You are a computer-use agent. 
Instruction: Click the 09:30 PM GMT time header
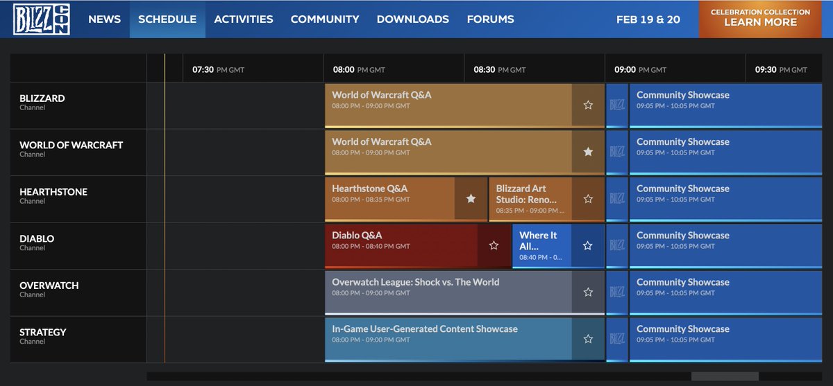point(781,69)
